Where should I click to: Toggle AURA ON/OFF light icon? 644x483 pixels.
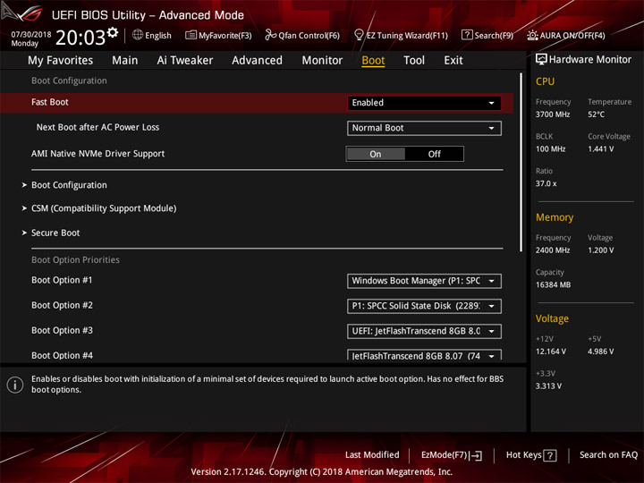pyautogui.click(x=532, y=35)
